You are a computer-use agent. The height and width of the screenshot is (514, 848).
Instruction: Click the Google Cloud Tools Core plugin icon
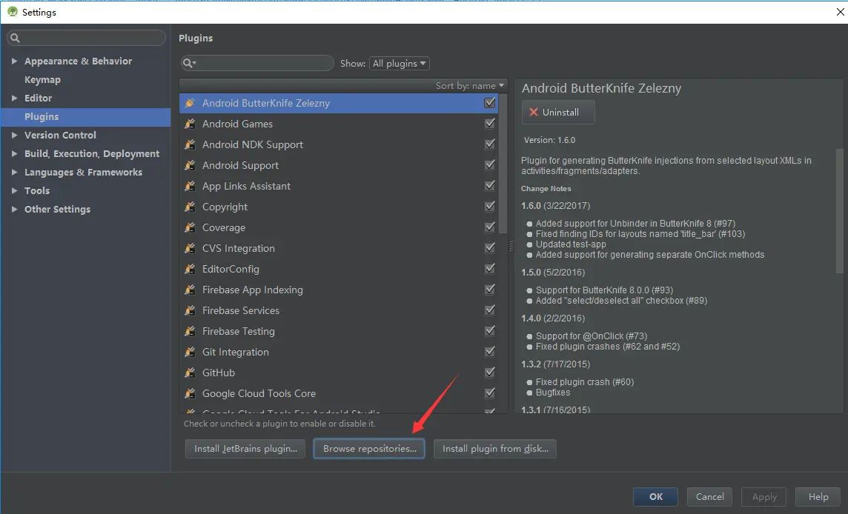[190, 393]
